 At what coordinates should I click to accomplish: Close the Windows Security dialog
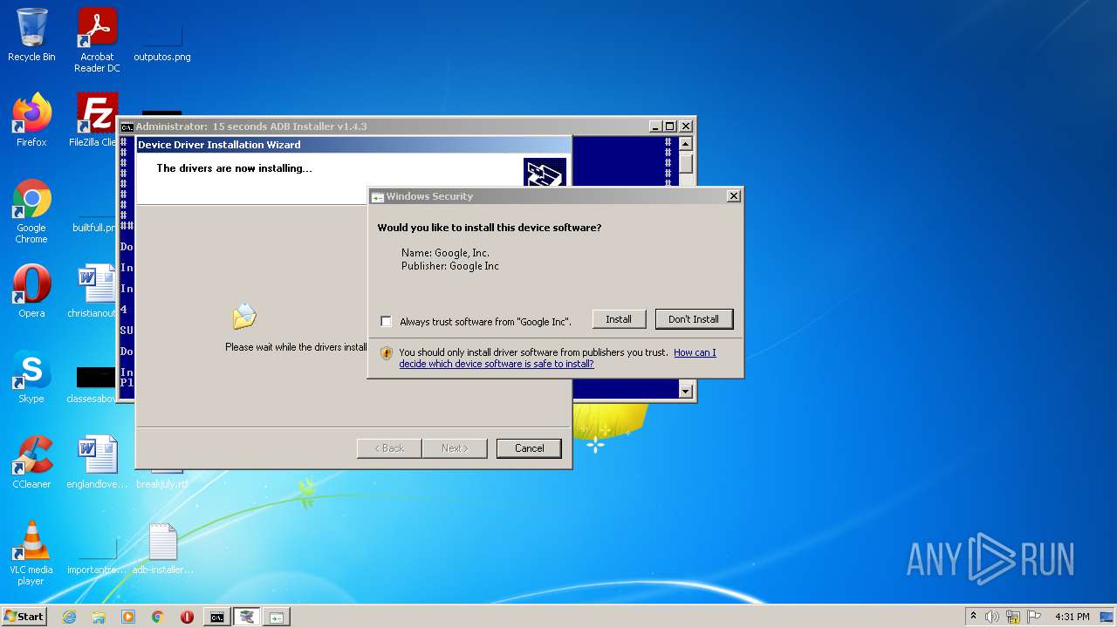click(x=734, y=196)
